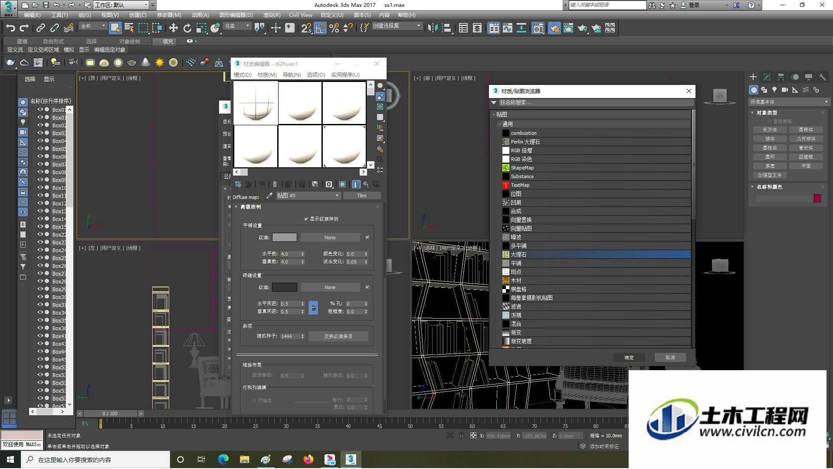Click the object color swatch in 名称和颜色
This screenshot has width=833, height=469.
click(x=817, y=199)
